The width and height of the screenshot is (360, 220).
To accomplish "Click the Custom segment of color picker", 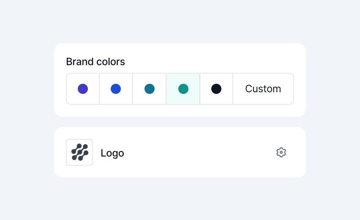I will [263, 89].
